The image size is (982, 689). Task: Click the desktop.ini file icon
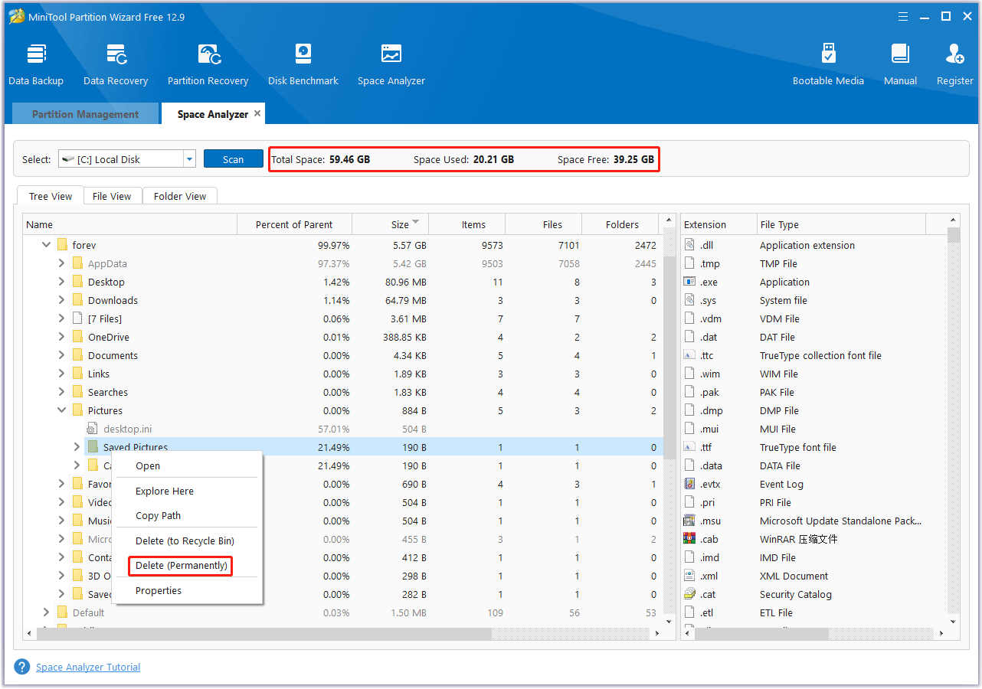[93, 429]
